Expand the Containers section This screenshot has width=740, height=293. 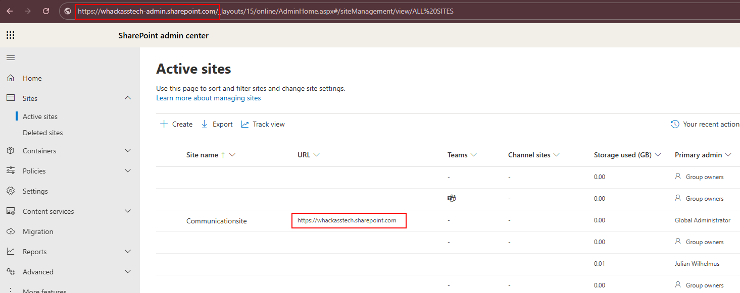(x=128, y=150)
